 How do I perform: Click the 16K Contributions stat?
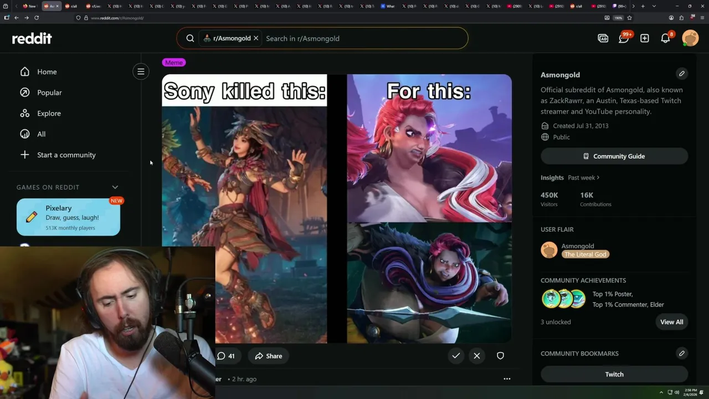coord(595,199)
